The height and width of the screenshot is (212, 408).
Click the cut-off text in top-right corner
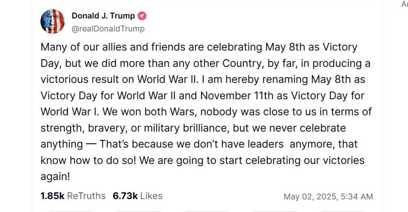click(x=404, y=4)
